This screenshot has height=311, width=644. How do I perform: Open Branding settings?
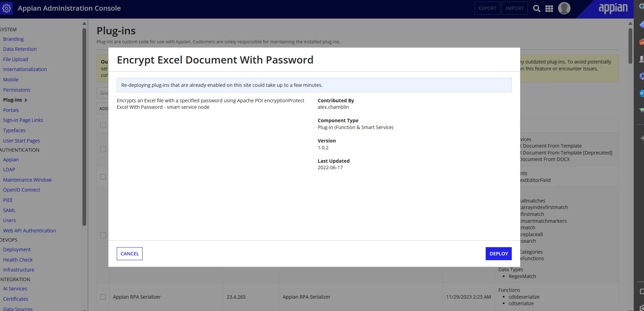[13, 39]
